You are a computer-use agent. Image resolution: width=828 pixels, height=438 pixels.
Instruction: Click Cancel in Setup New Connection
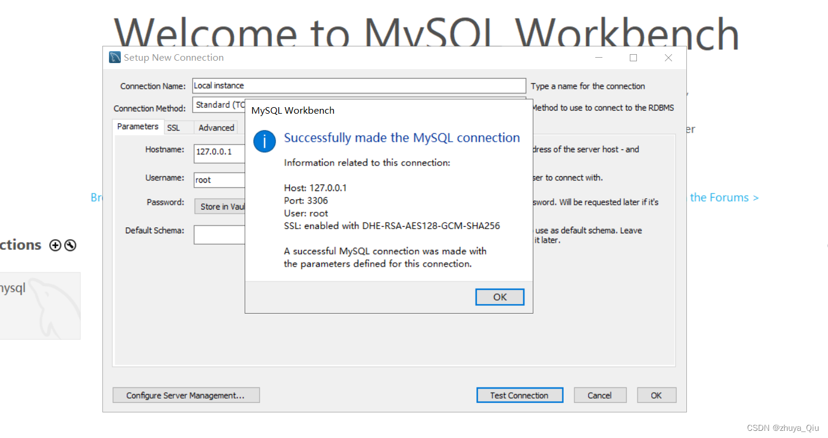click(x=600, y=395)
